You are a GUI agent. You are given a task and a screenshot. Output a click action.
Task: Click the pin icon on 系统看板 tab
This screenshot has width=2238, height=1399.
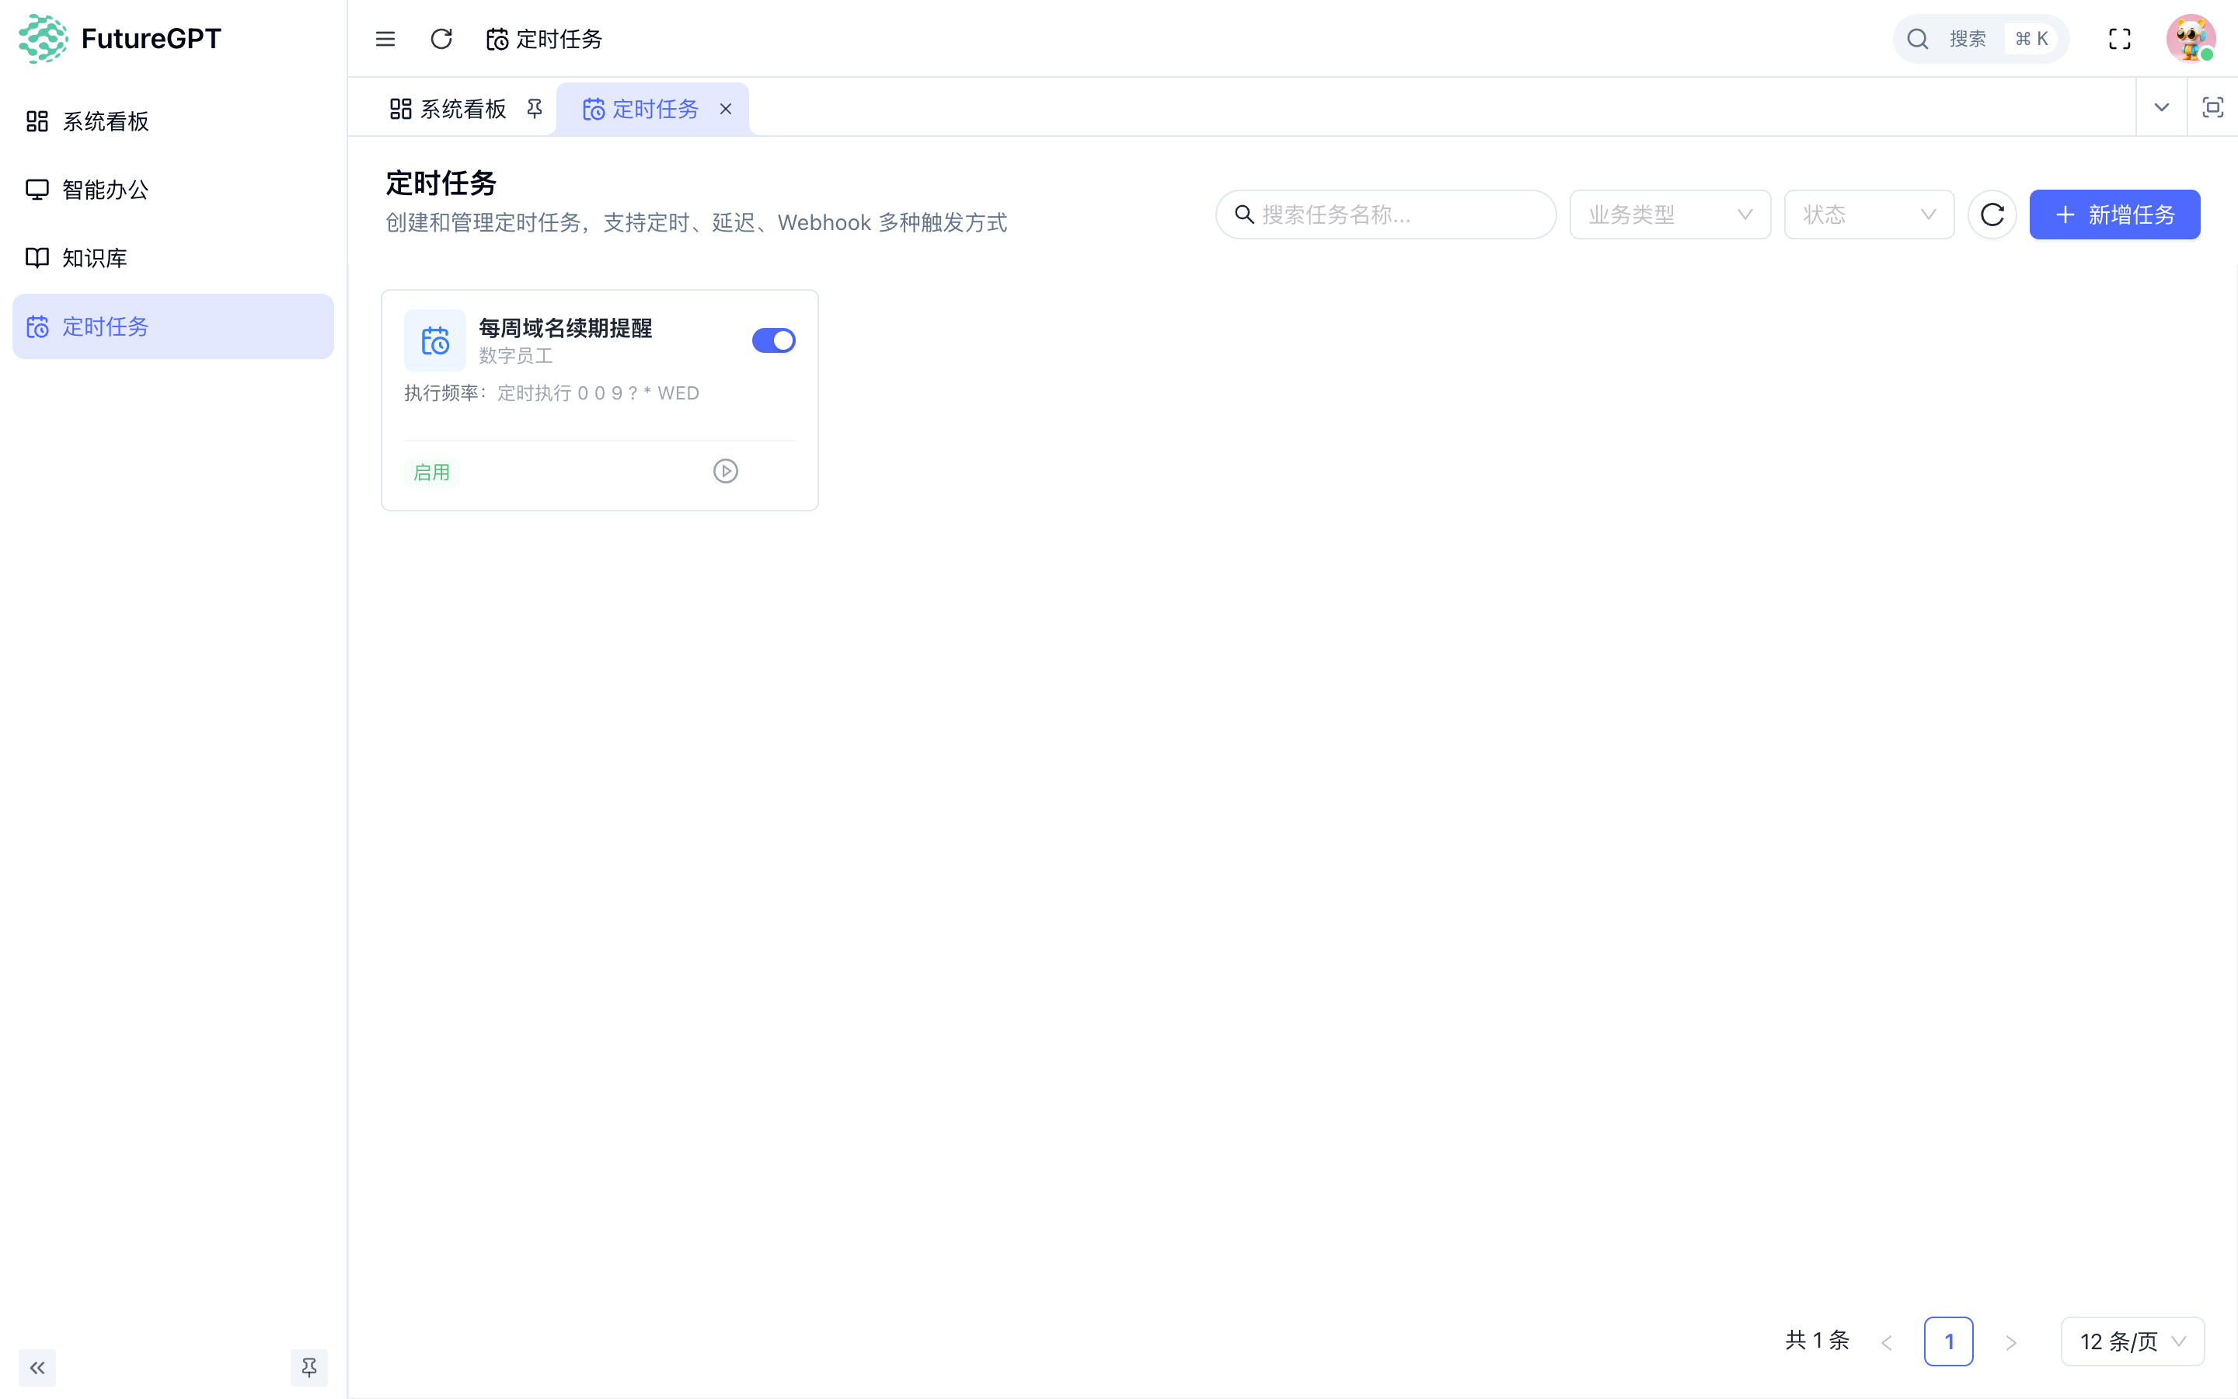[x=535, y=109]
